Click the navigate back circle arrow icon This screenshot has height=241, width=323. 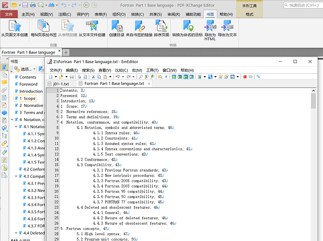click(86, 5)
